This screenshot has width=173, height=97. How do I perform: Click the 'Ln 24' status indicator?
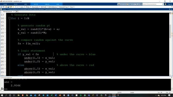pos(160,92)
